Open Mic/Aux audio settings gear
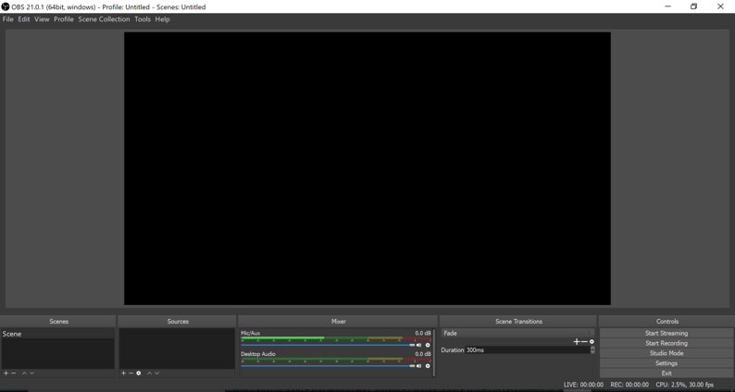Viewport: 735px width, 392px height. pyautogui.click(x=428, y=345)
